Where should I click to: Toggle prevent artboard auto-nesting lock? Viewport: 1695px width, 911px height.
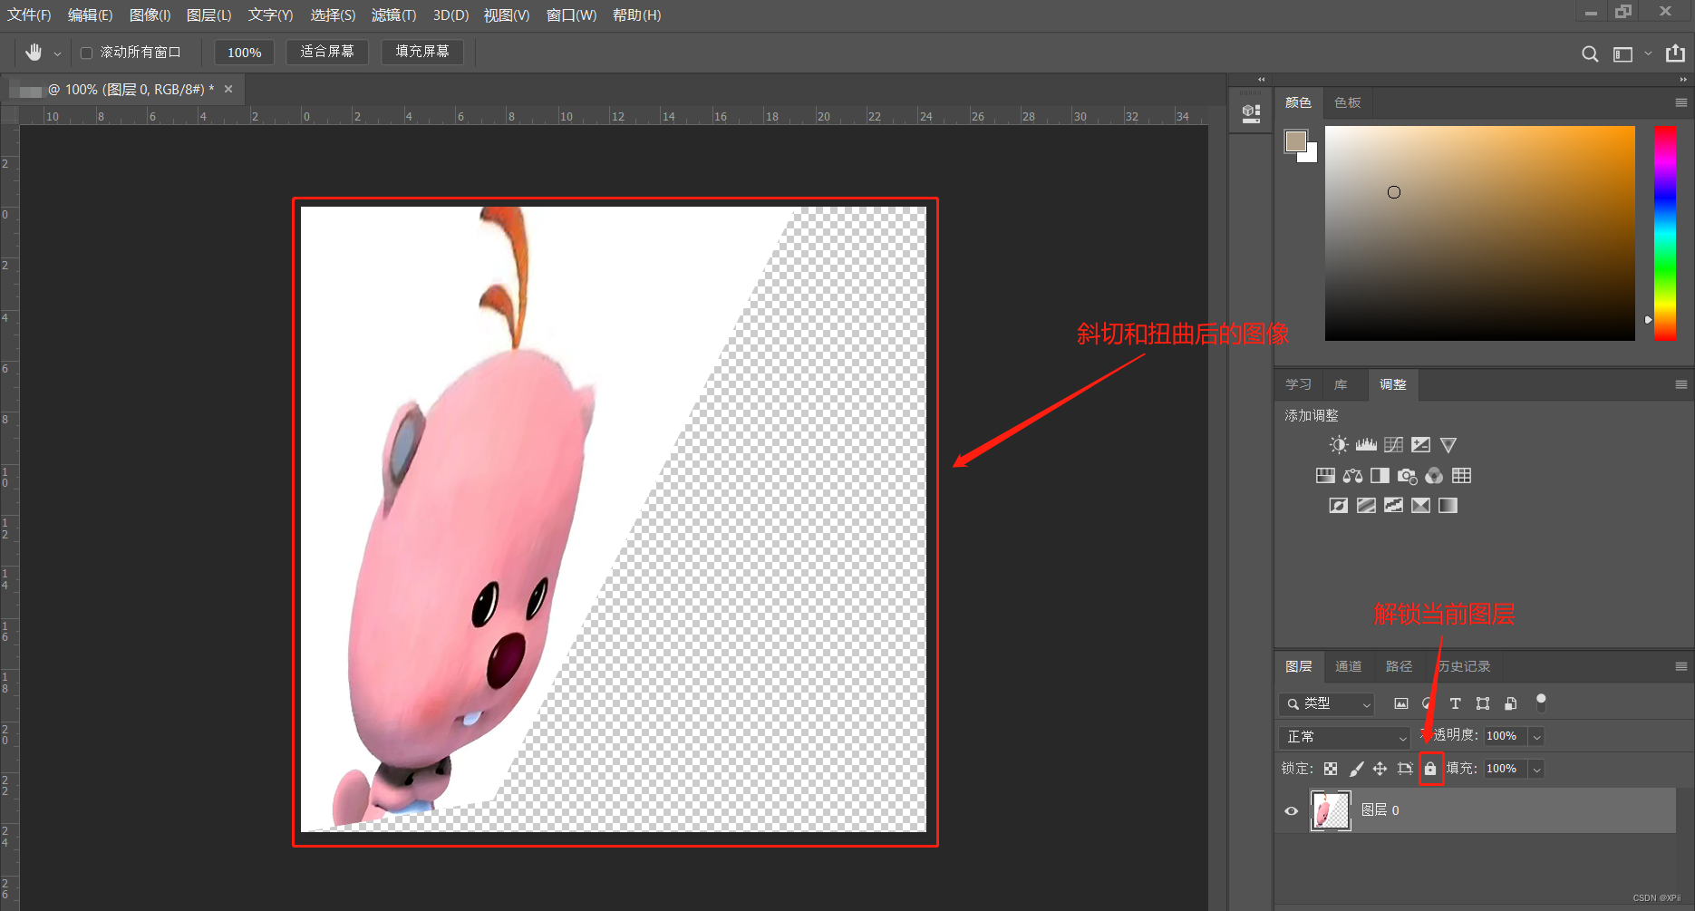pyautogui.click(x=1405, y=769)
